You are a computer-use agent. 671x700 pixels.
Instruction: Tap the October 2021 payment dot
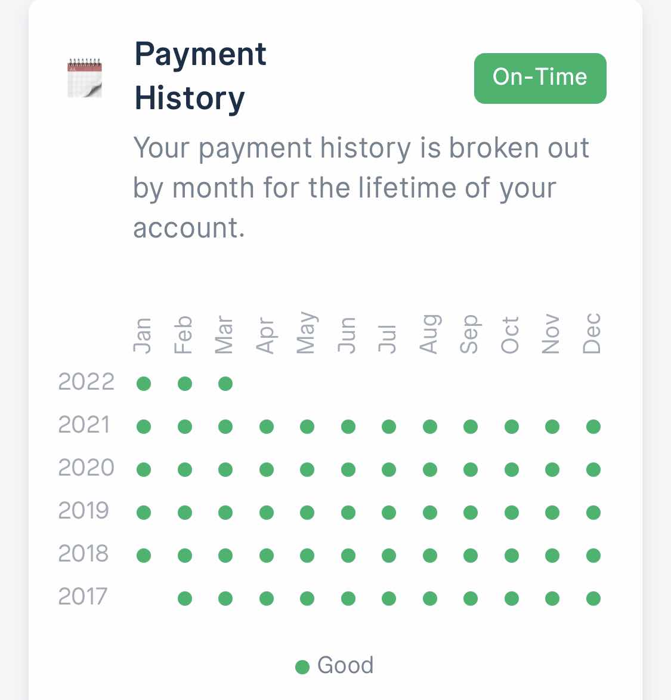click(511, 426)
